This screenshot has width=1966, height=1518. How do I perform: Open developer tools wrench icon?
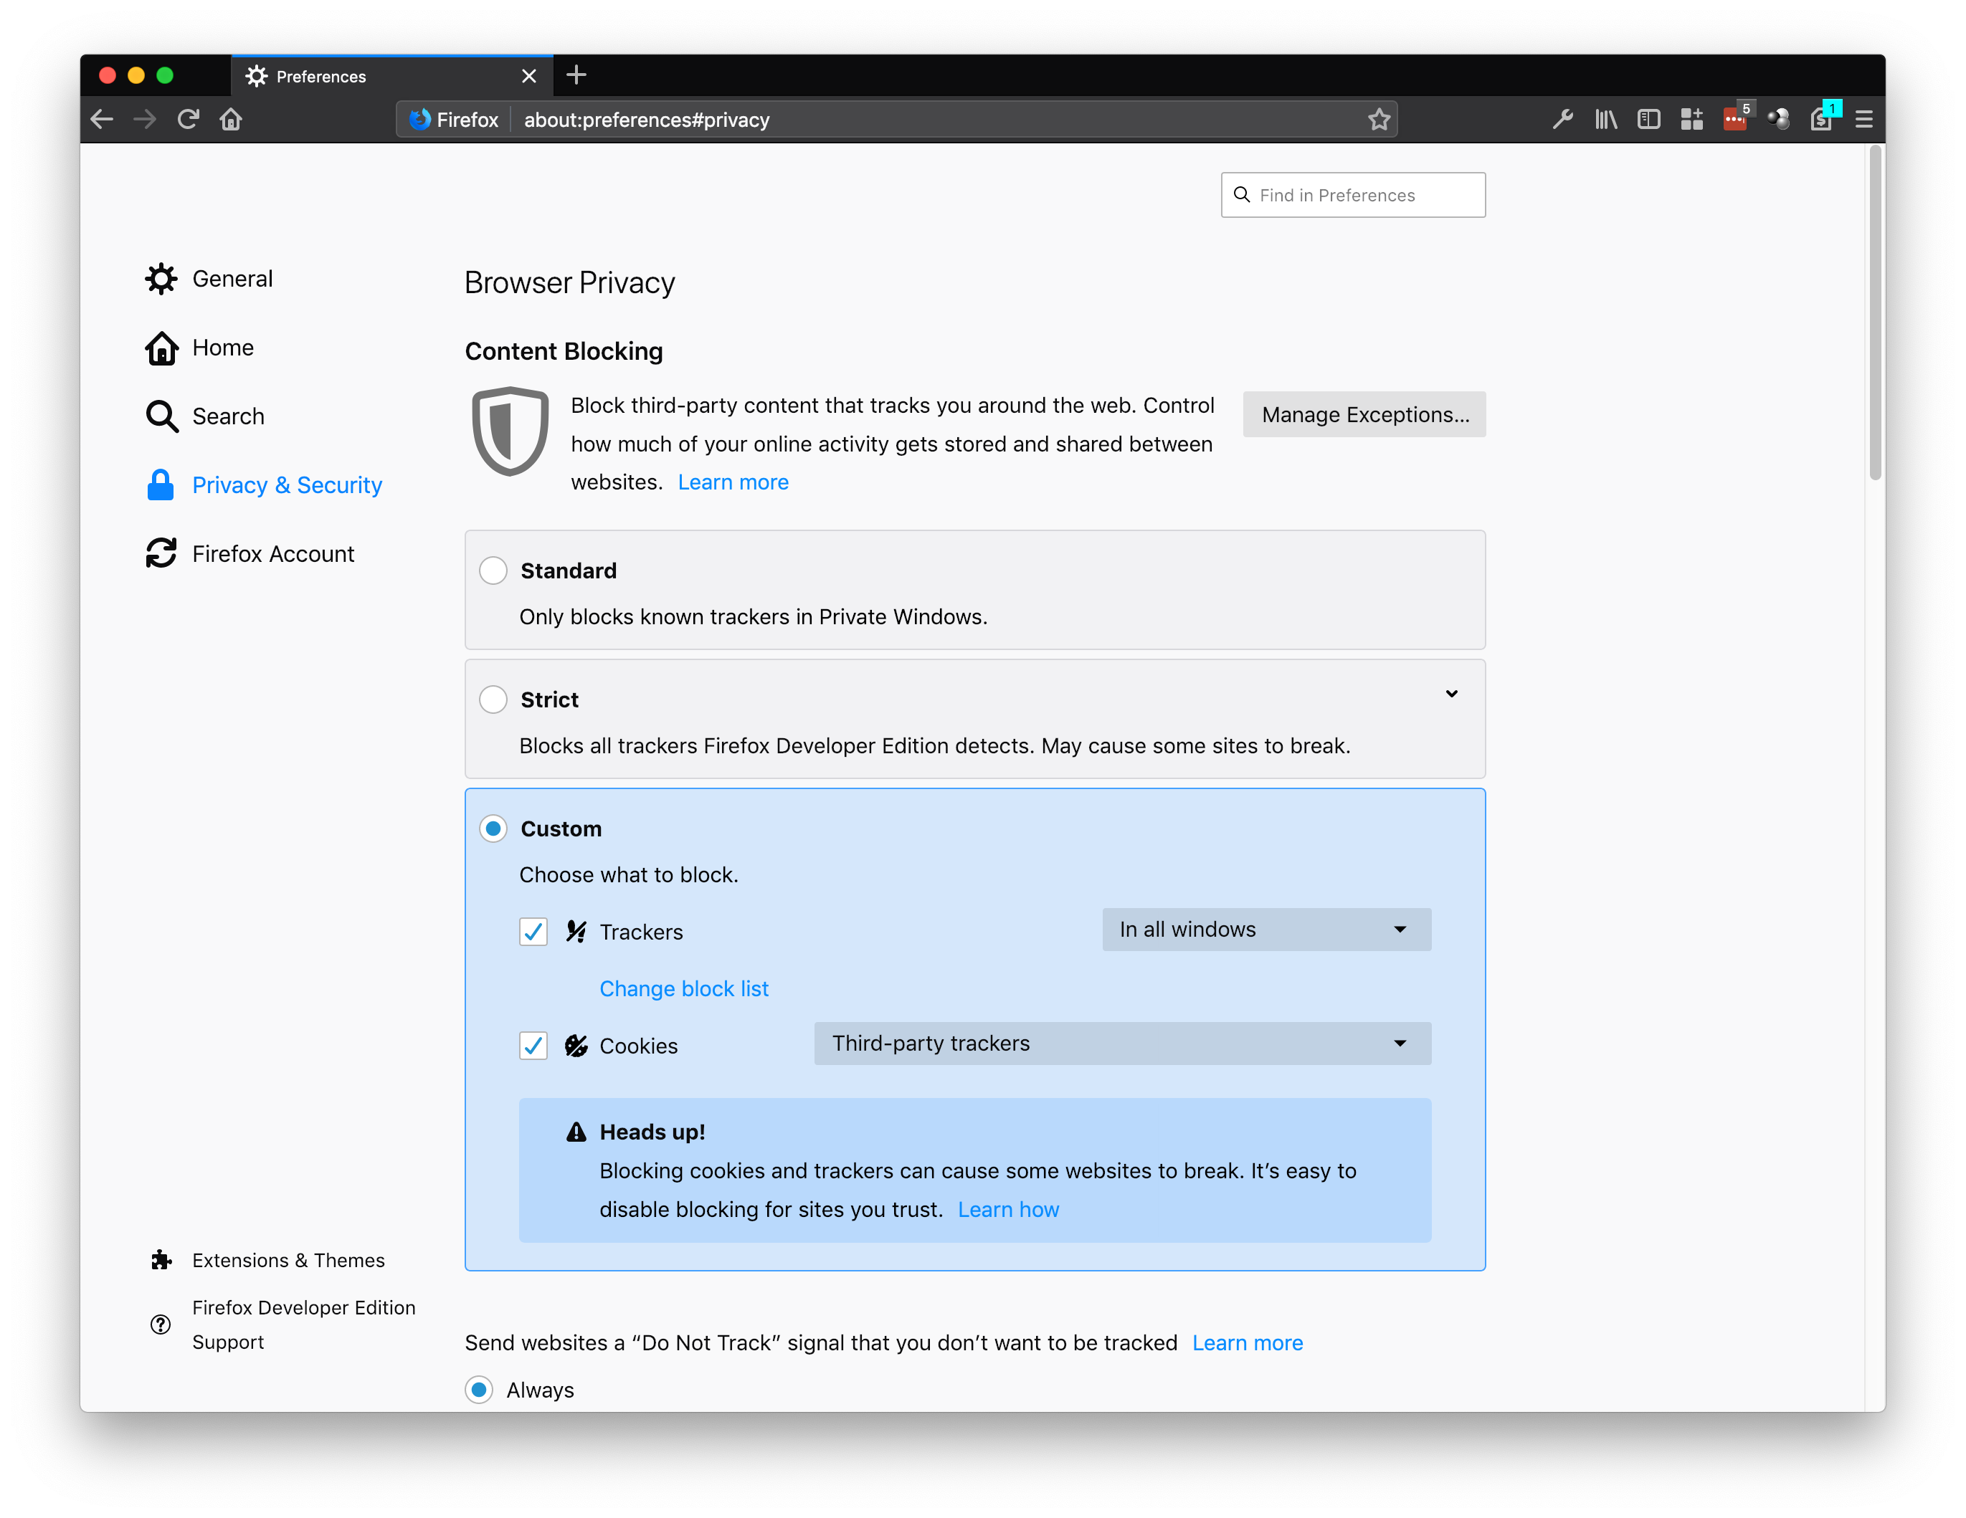(x=1563, y=119)
